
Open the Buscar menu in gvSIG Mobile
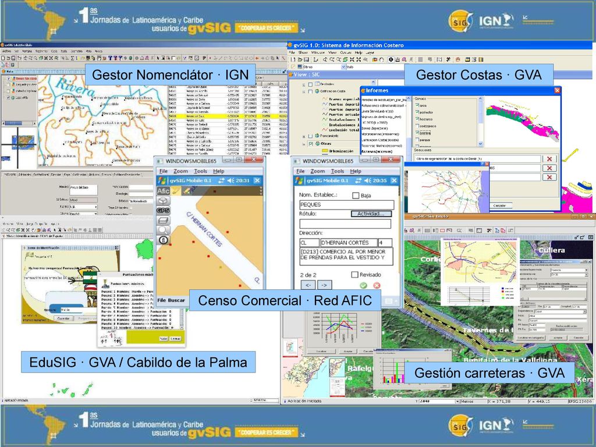coord(176,300)
